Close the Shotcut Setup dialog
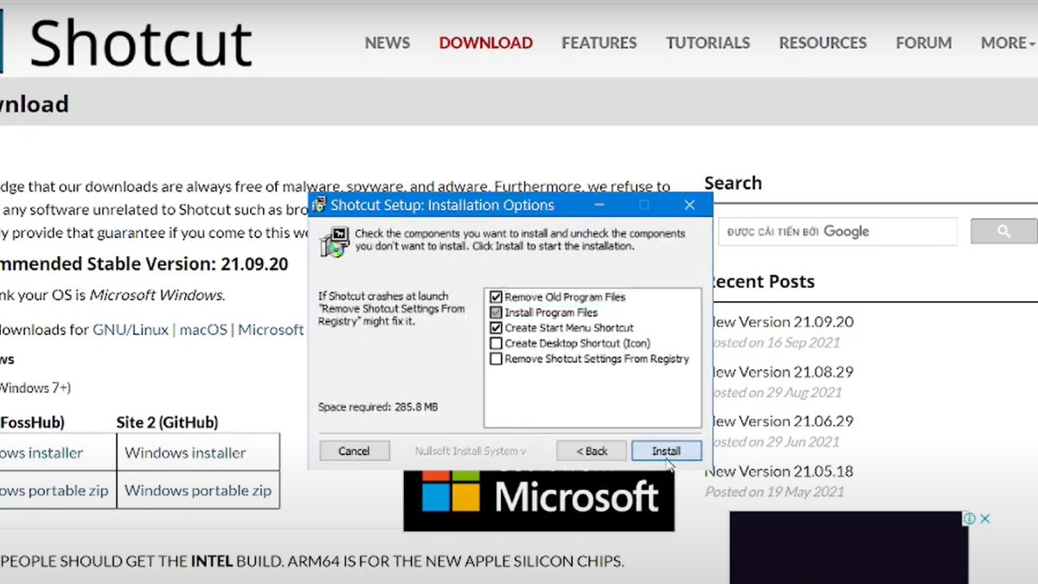This screenshot has height=584, width=1038. [689, 205]
